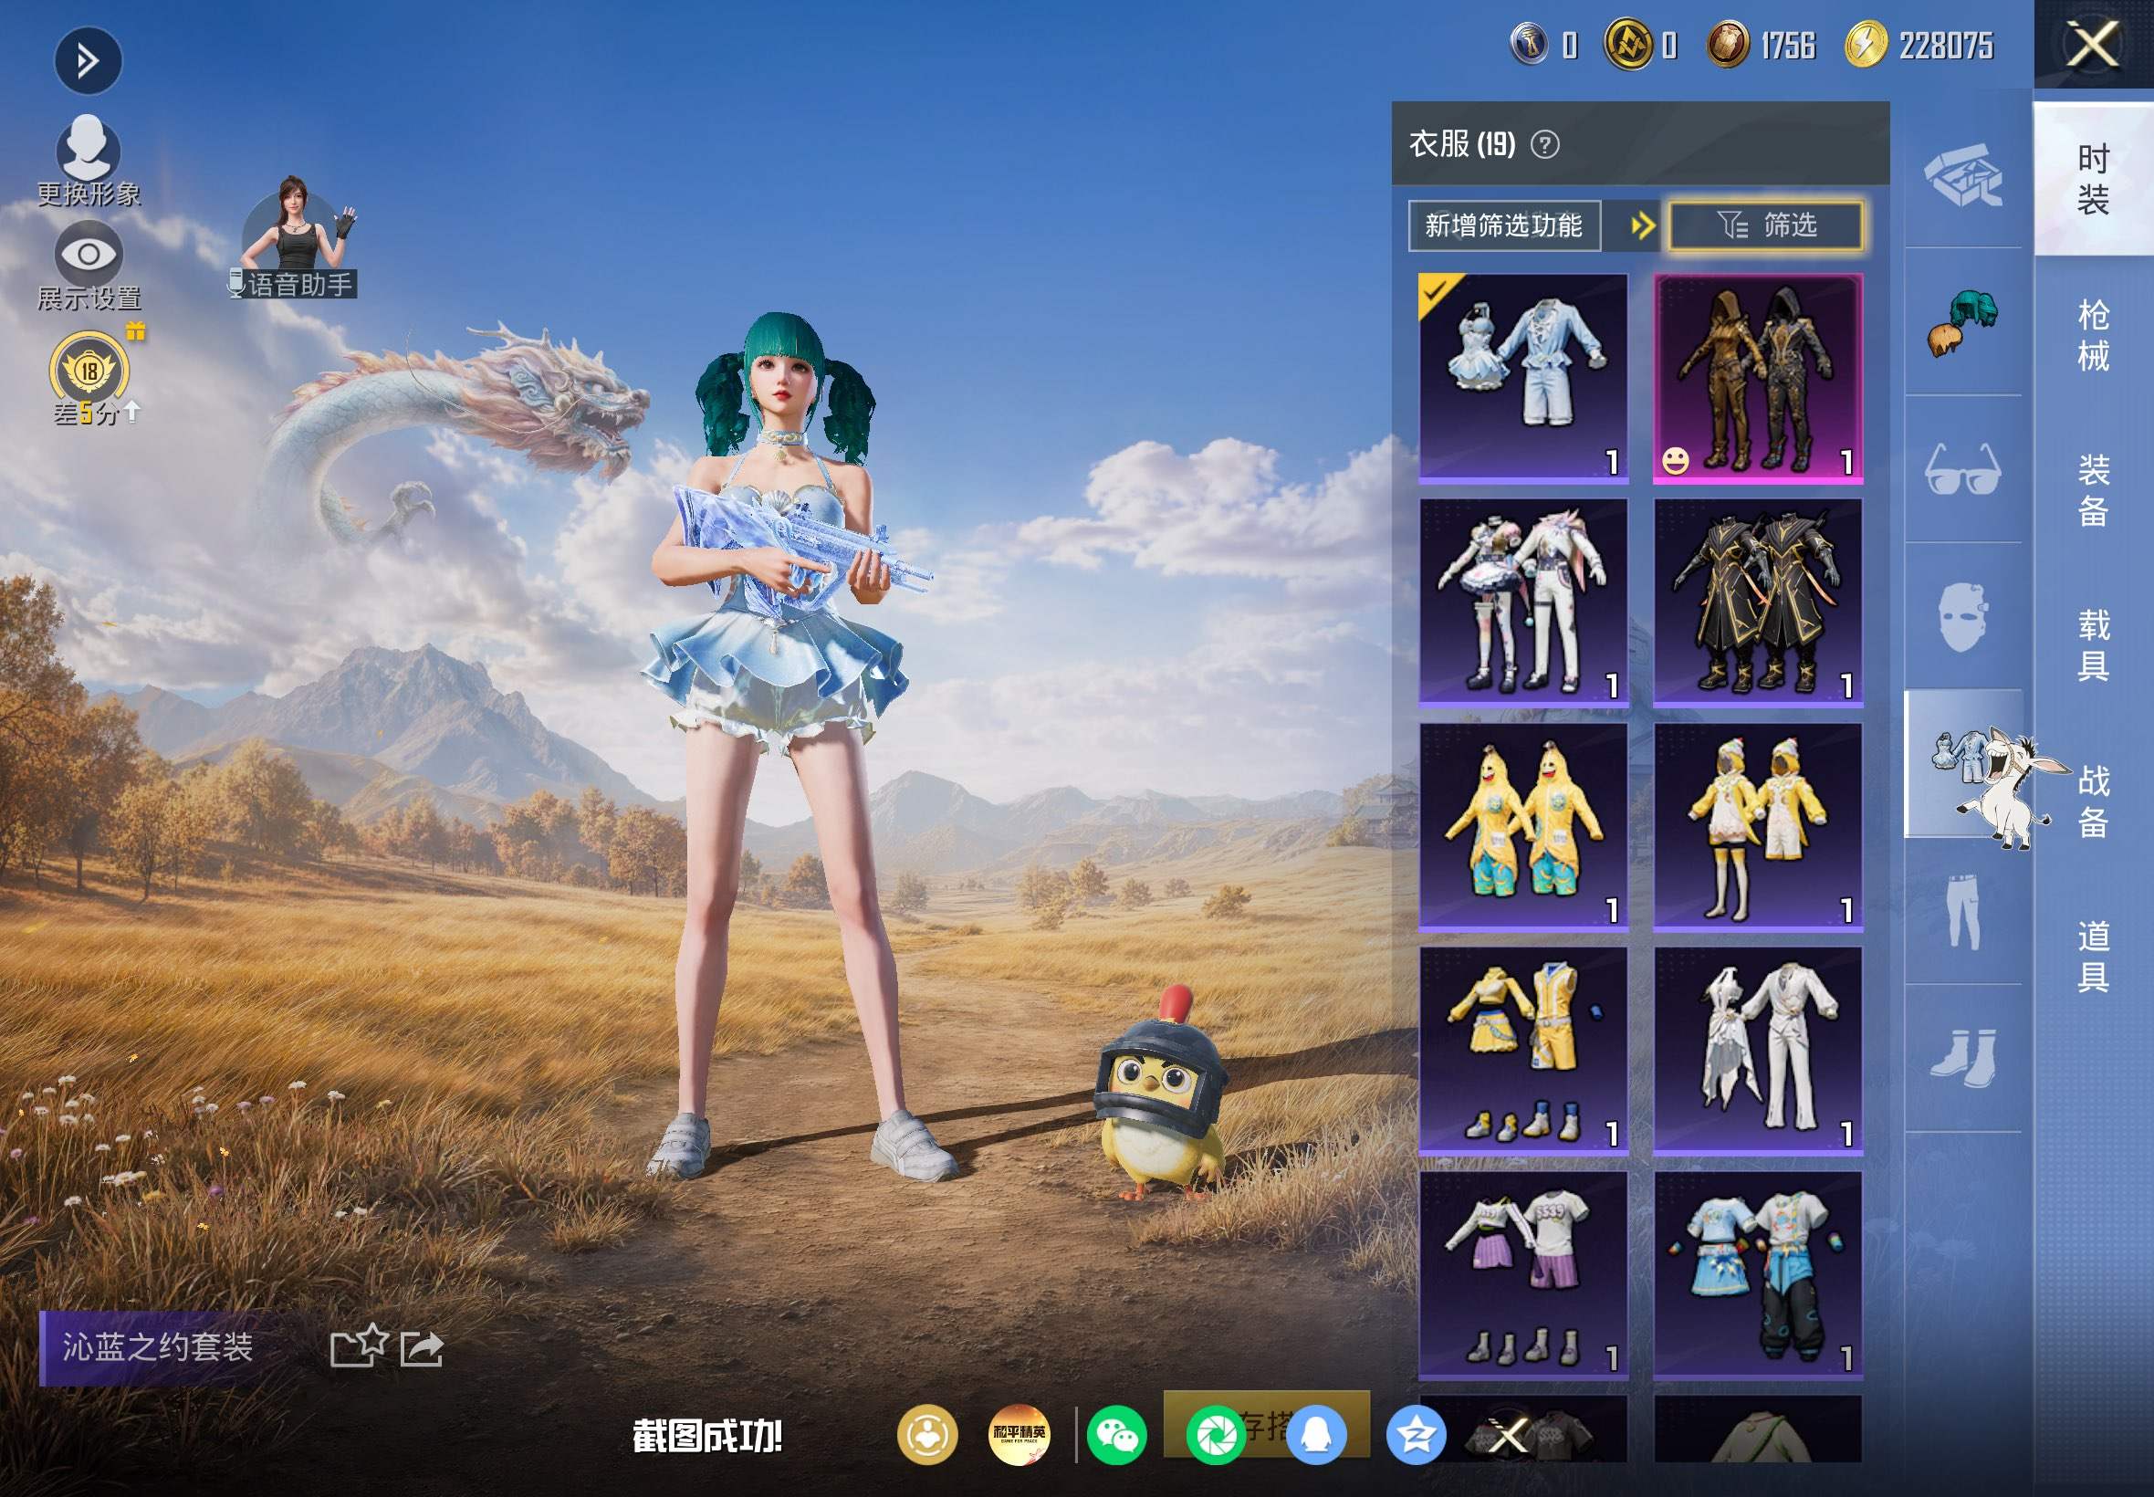Select the yellow hooded jacket outfit
Screen dimensions: 2154x1497
coord(1757,826)
